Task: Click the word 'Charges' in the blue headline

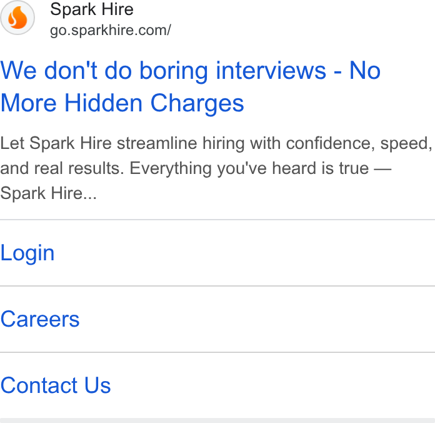Action: [197, 103]
